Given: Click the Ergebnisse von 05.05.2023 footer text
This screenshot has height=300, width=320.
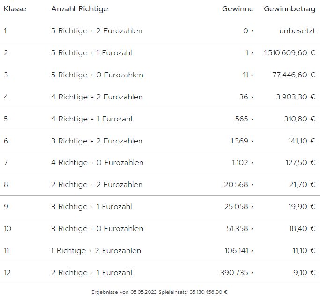Looking at the screenshot, I should (124, 292).
